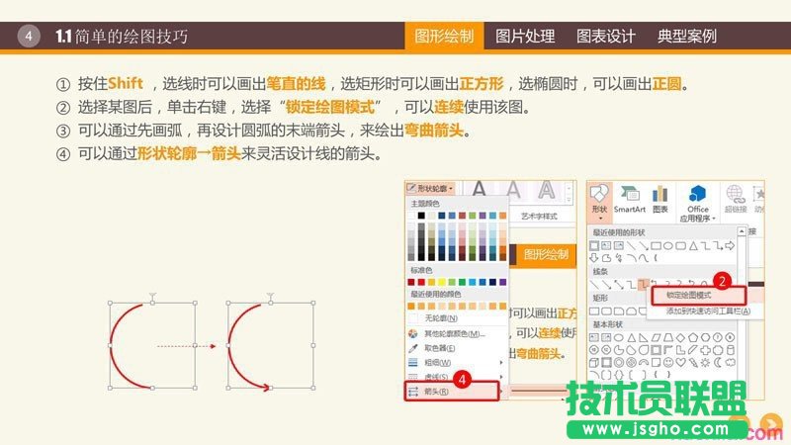The height and width of the screenshot is (445, 791).
Task: Select the parallelogram shape
Action: pos(656,337)
